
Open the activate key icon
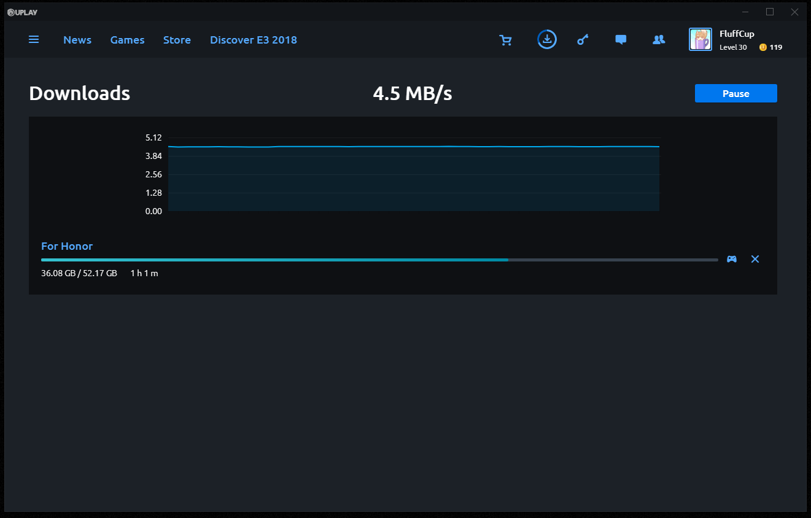click(x=583, y=40)
